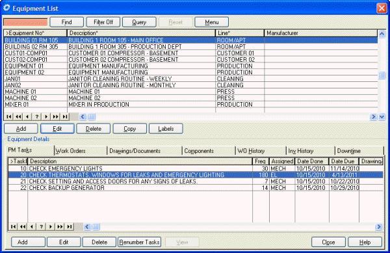Go to last PM task record in bottom navigator
Screen dimensions: 390x253
[70, 226]
